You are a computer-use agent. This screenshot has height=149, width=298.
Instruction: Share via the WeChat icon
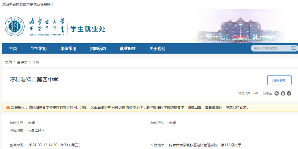click(x=276, y=94)
